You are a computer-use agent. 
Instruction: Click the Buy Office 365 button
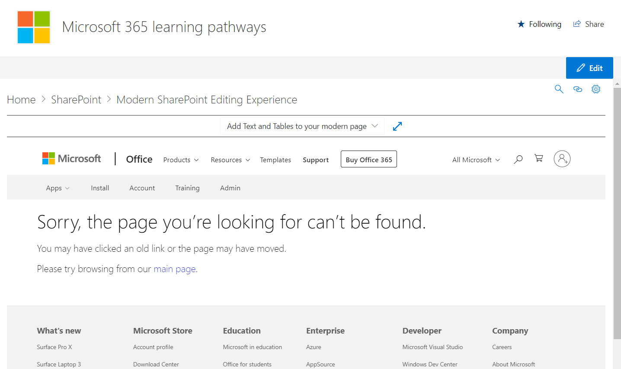368,159
